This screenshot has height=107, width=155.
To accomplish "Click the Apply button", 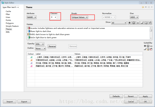I will pos(145,96).
